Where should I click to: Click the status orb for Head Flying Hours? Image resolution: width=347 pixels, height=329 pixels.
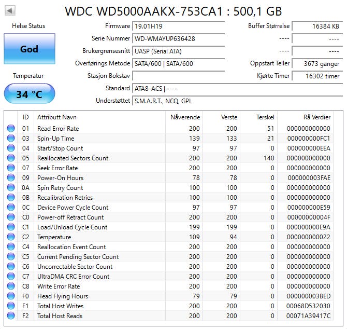[x=11, y=296]
